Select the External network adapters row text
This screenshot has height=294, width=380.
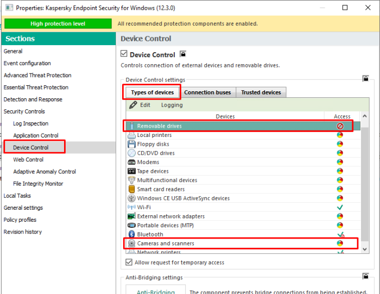[171, 216]
